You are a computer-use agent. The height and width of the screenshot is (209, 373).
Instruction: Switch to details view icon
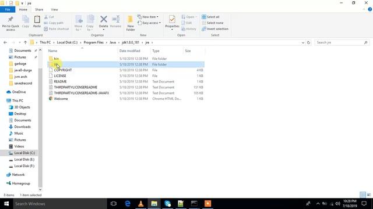[363, 195]
